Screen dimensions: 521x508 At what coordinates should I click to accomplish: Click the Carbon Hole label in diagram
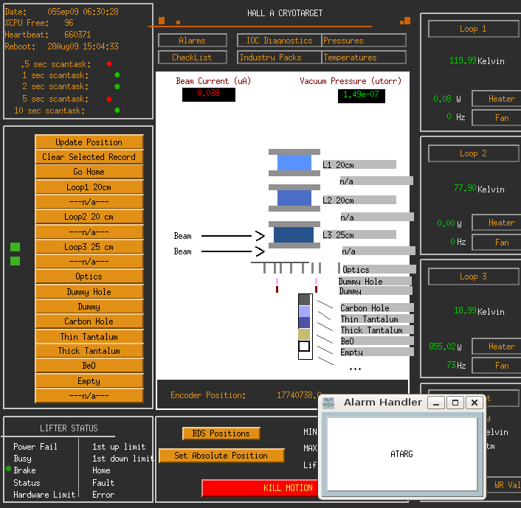tap(377, 307)
